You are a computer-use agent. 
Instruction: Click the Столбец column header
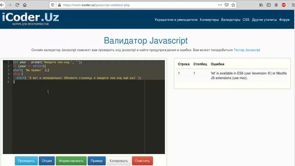click(x=200, y=64)
